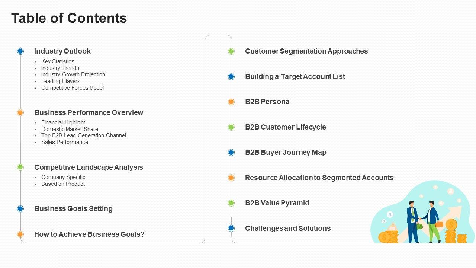Click the green bullet beside Customer Segmentation Approaches
Viewport: 476px width, 268px height.
click(x=231, y=51)
